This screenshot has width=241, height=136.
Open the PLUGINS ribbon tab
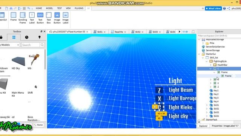click(79, 8)
